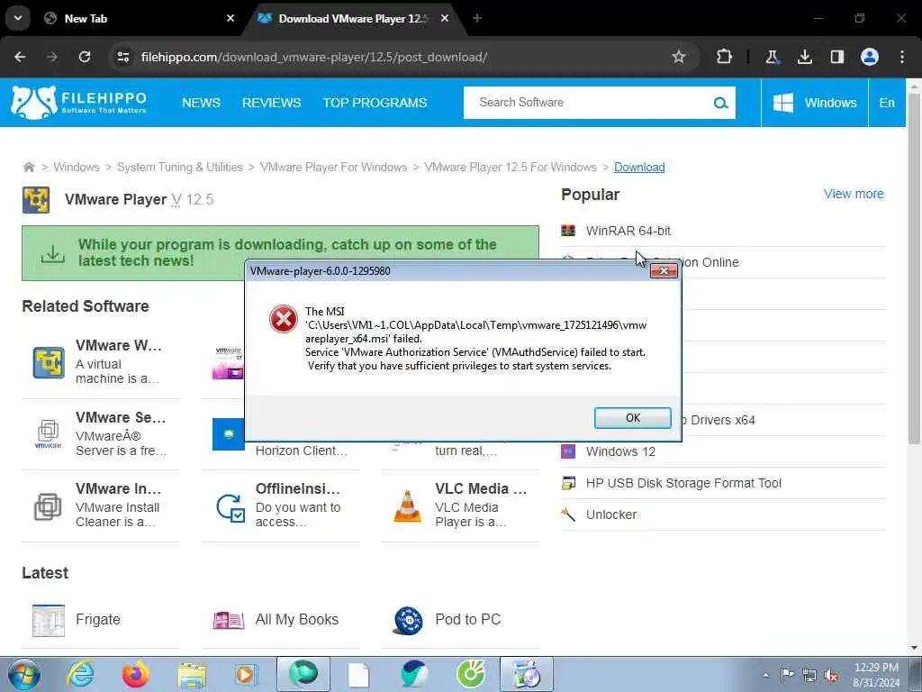Click the muted volume tray icon
Screen dimensions: 922x692
831,675
